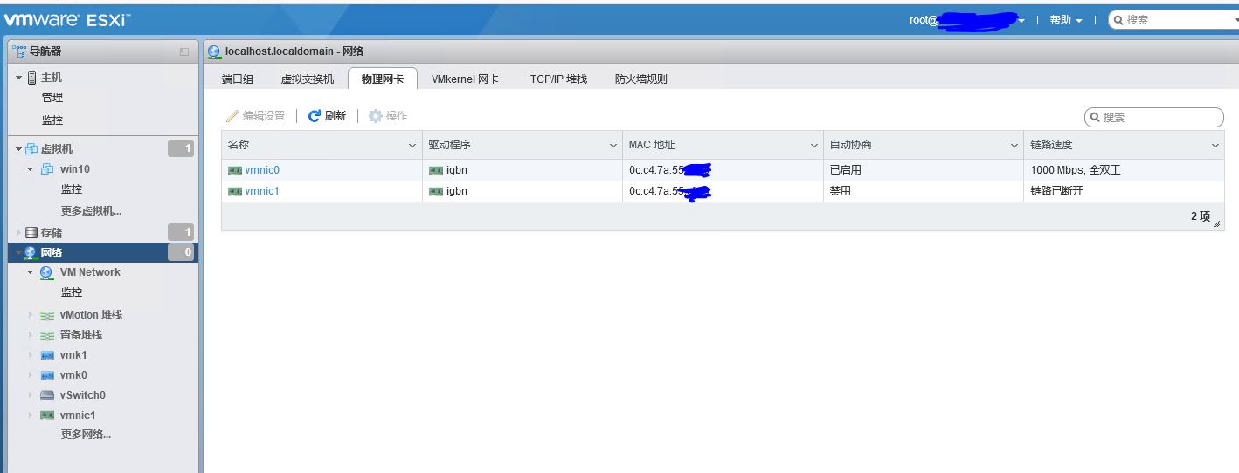
Task: Click the vMotion stack icon
Action: click(47, 315)
